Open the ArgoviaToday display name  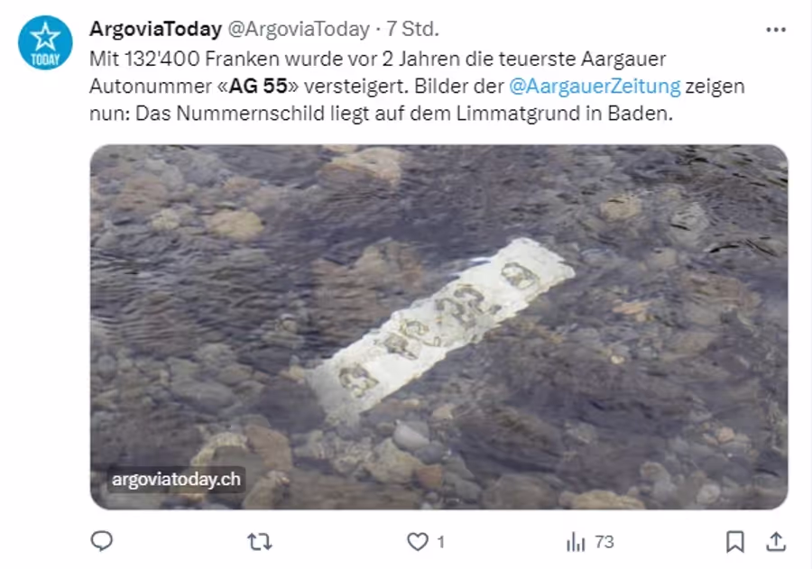coord(156,29)
